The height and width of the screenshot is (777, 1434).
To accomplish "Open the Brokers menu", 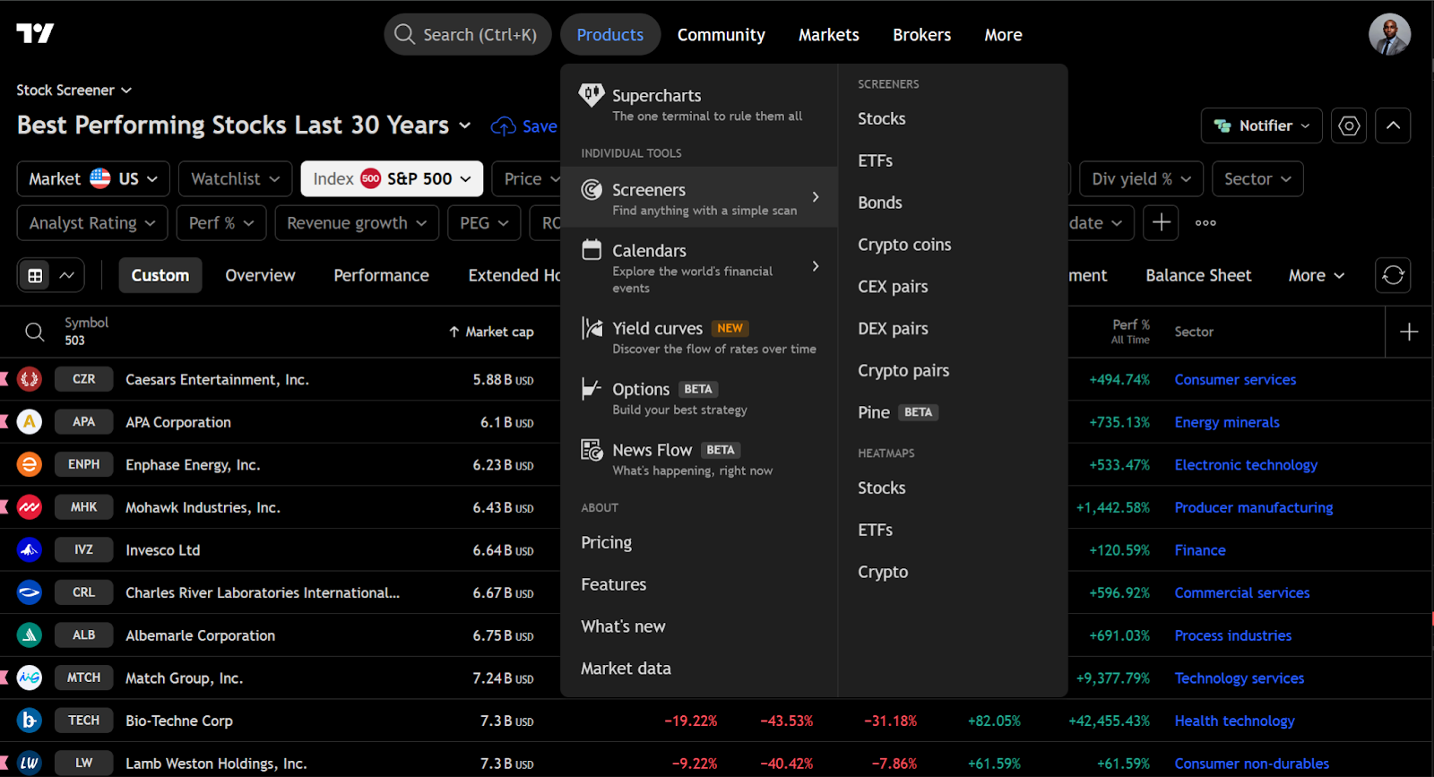I will [x=921, y=35].
